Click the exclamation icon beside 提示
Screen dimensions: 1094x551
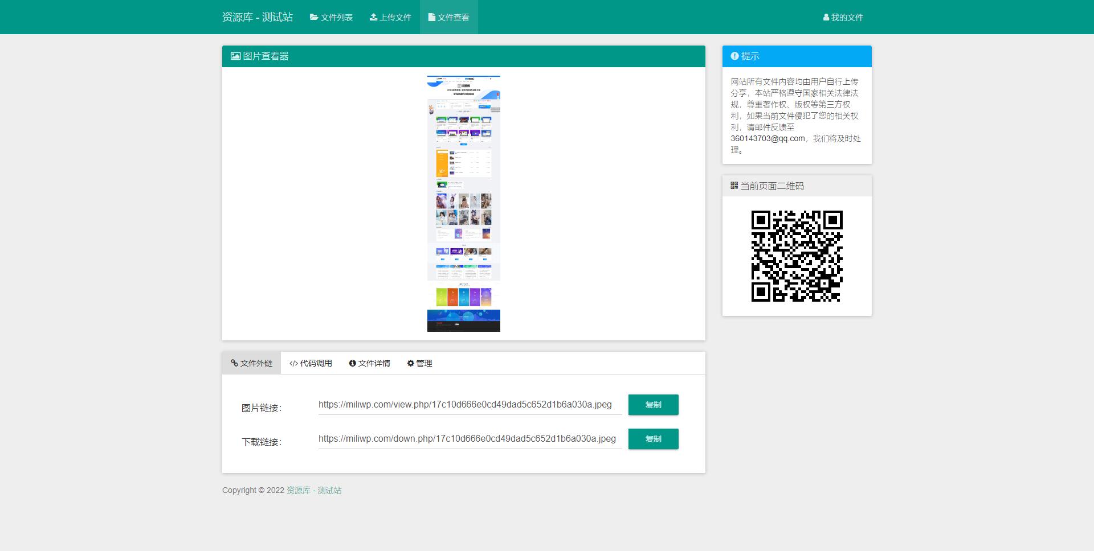[x=734, y=56]
